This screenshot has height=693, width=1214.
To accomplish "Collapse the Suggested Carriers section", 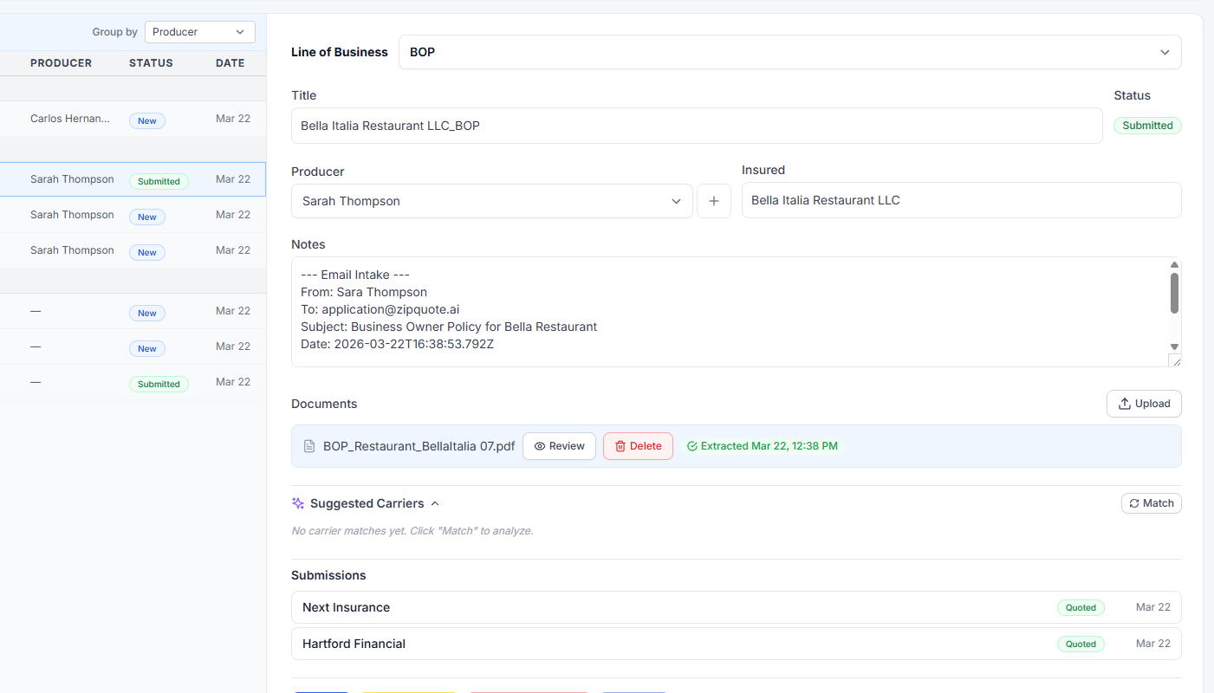I will click(435, 502).
